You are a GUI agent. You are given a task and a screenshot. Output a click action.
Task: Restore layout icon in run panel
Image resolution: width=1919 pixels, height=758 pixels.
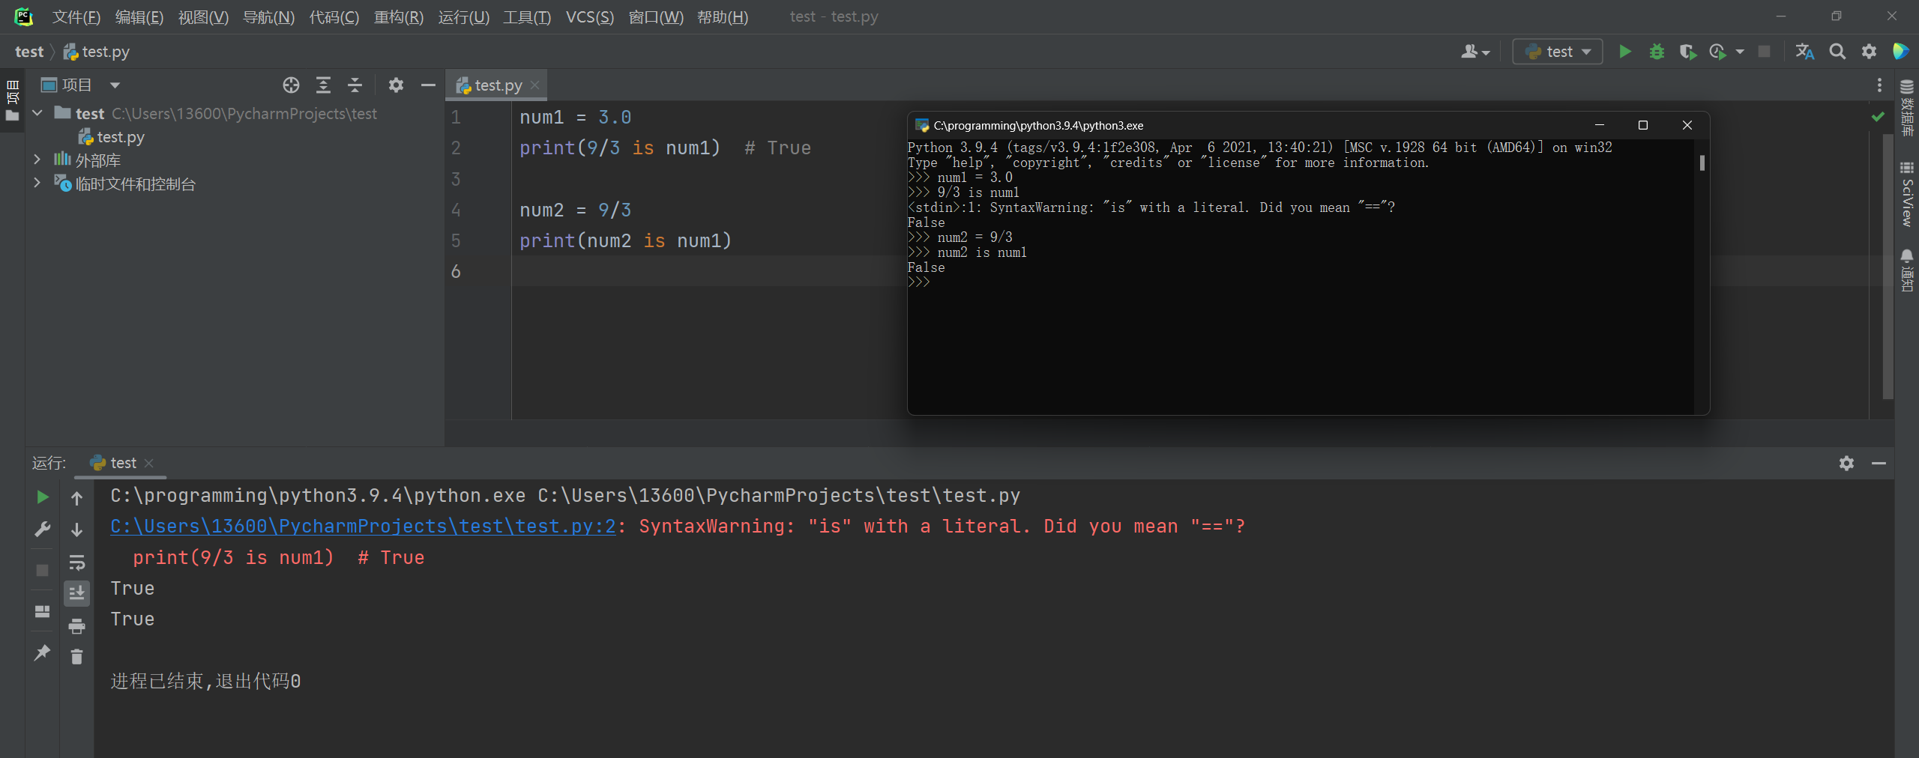(43, 612)
